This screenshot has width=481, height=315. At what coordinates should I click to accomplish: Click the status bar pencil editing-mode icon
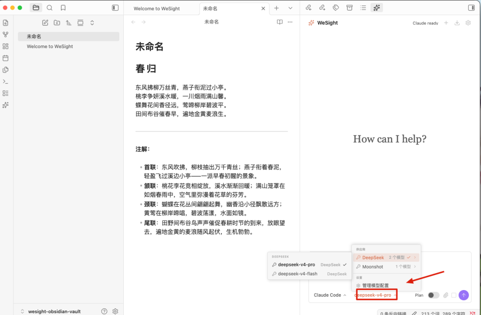tap(414, 313)
